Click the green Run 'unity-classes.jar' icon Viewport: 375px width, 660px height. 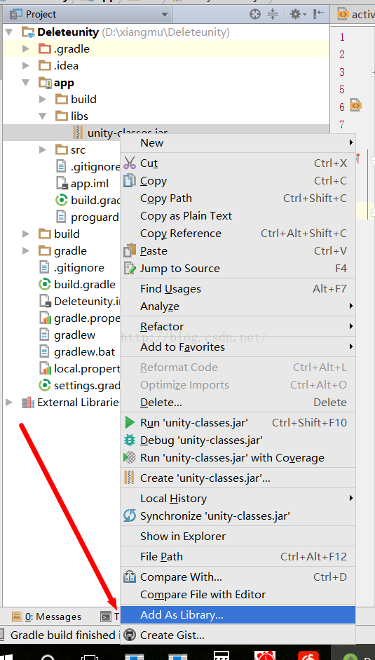[x=130, y=423]
